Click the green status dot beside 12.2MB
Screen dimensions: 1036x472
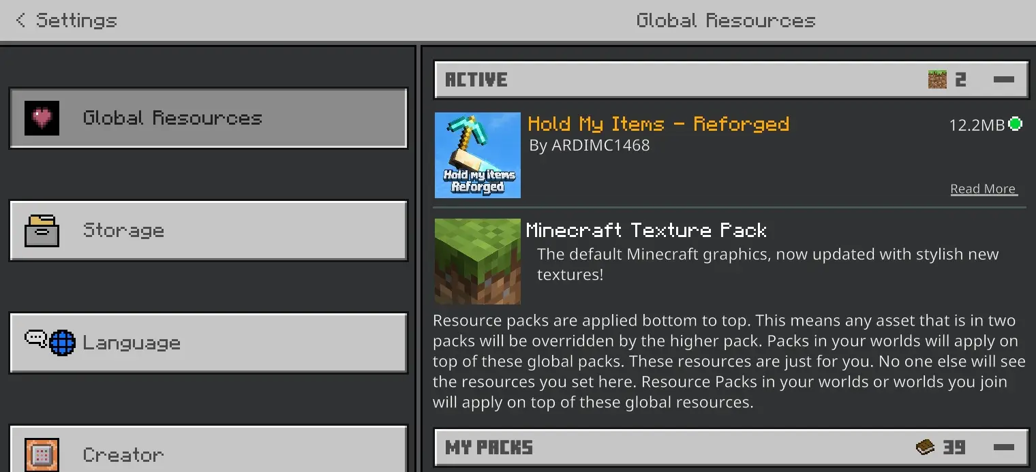coord(1015,124)
